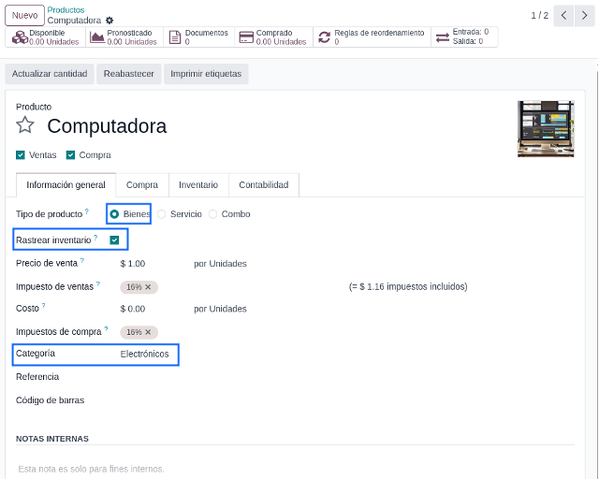Show help tooltip for Impuesto de ventas
This screenshot has height=479, width=599.
tap(98, 283)
